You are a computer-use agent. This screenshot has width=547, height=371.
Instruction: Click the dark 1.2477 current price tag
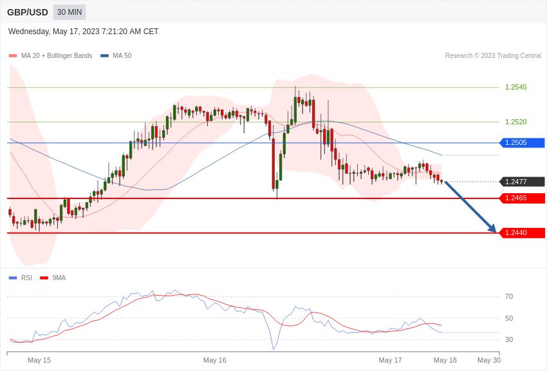522,182
